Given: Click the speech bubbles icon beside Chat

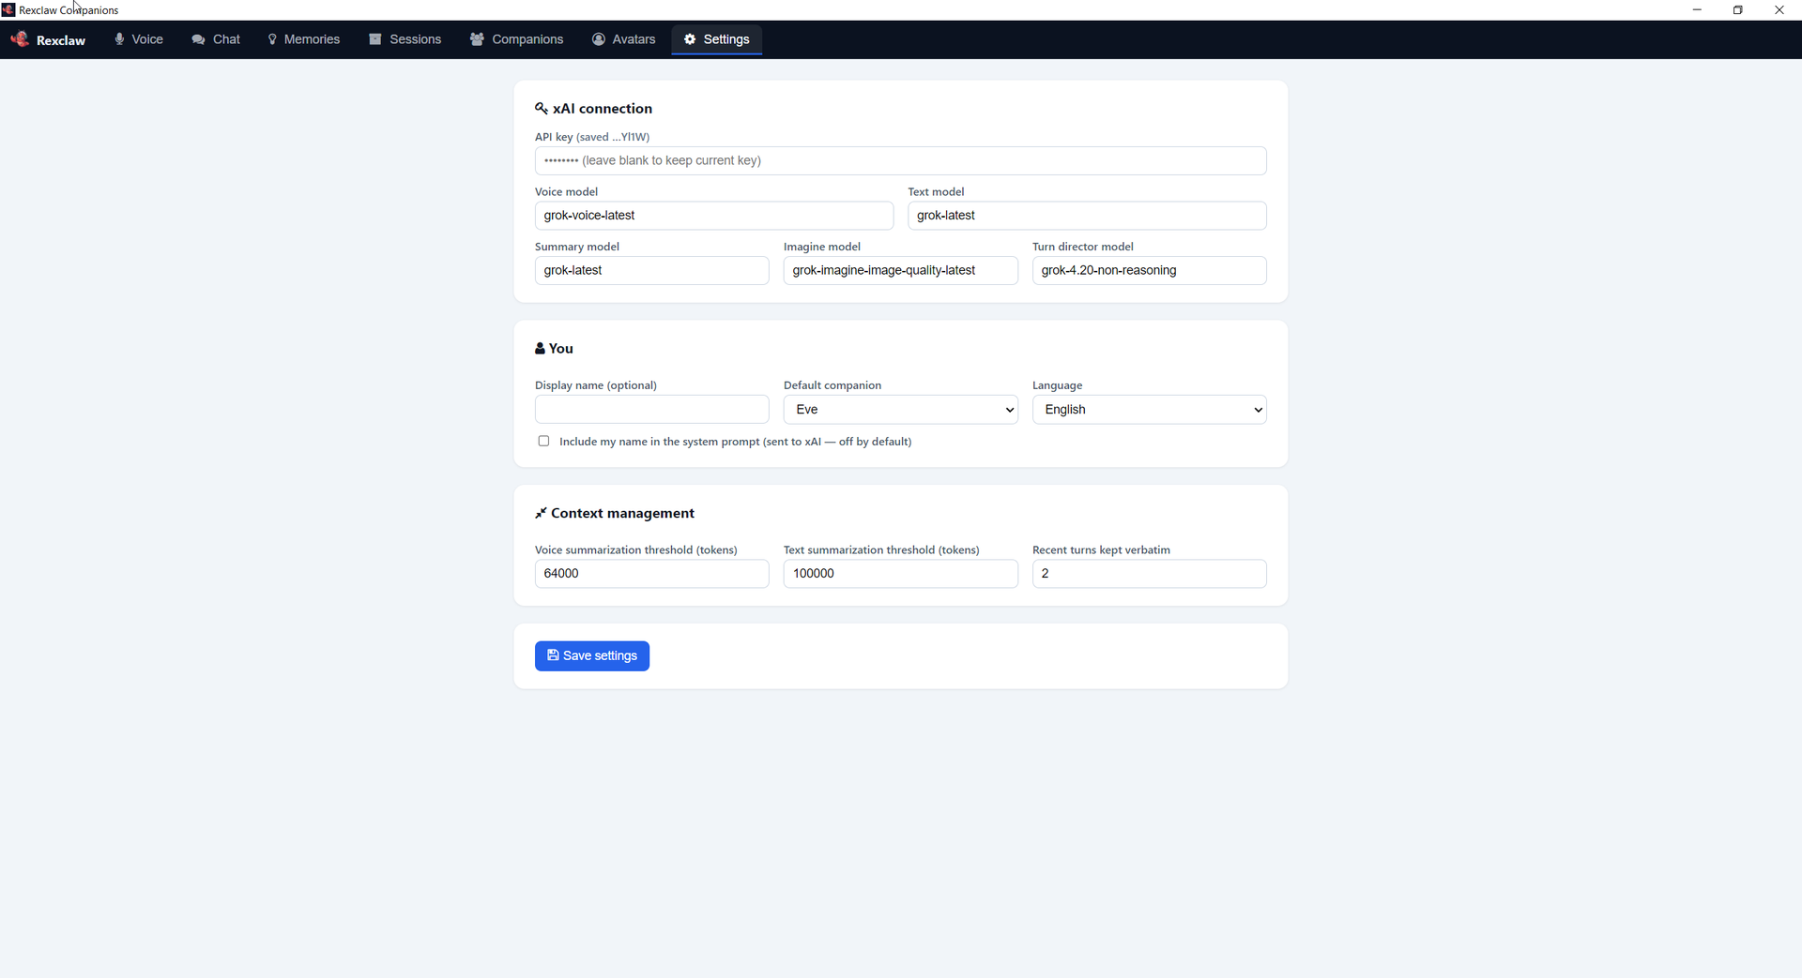Looking at the screenshot, I should 198,39.
